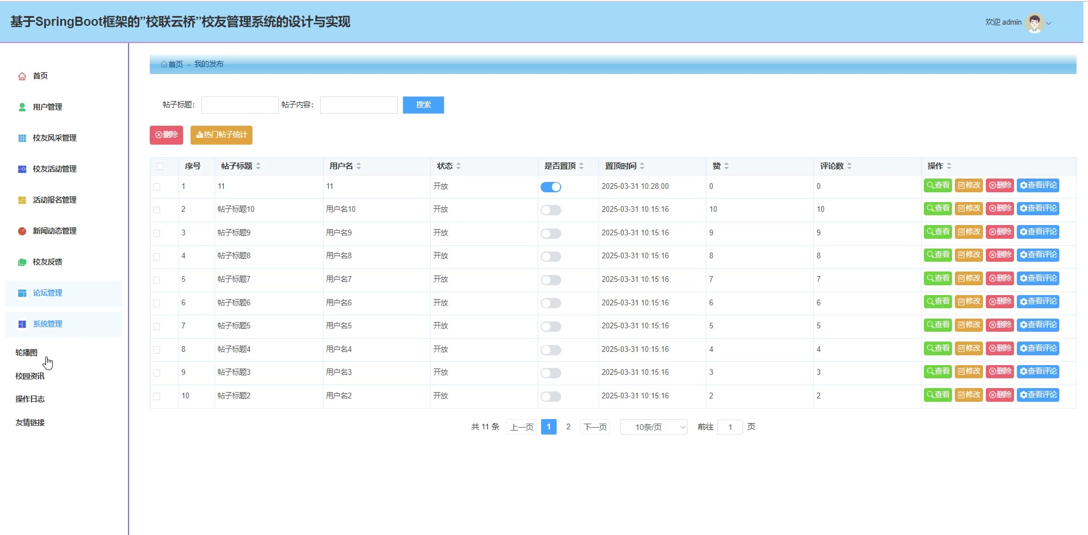
Task: Click the admin avatar picture
Action: (1034, 22)
